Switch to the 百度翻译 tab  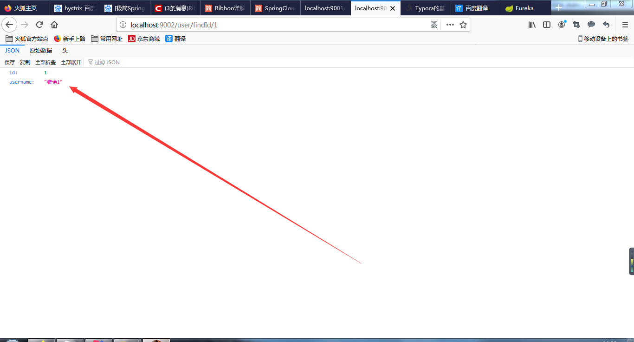[x=476, y=8]
